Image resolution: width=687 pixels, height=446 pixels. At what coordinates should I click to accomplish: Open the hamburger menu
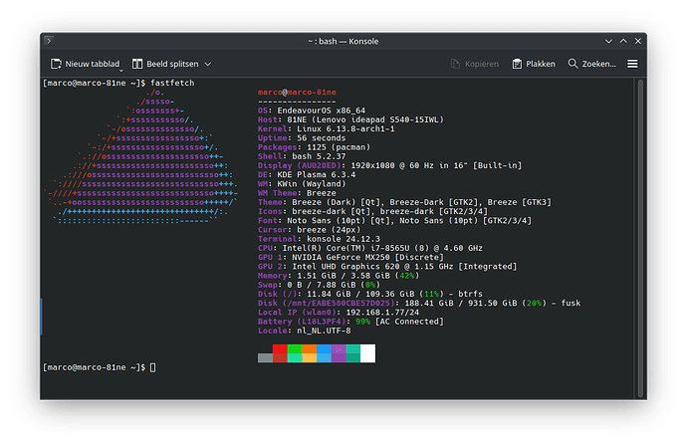(x=632, y=64)
